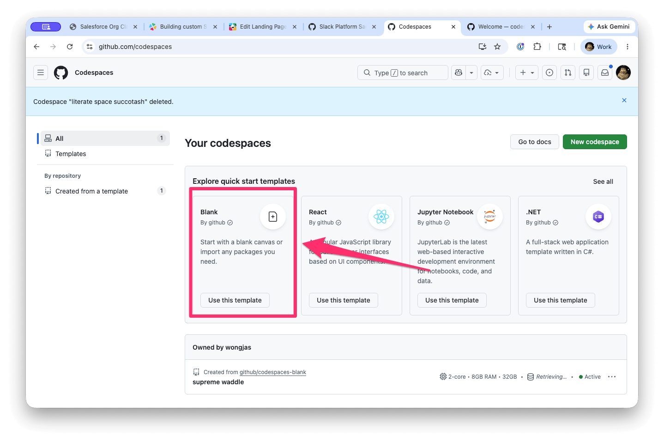This screenshot has width=664, height=442.
Task: Open the three-dot options for supreme waddle
Action: [x=612, y=377]
